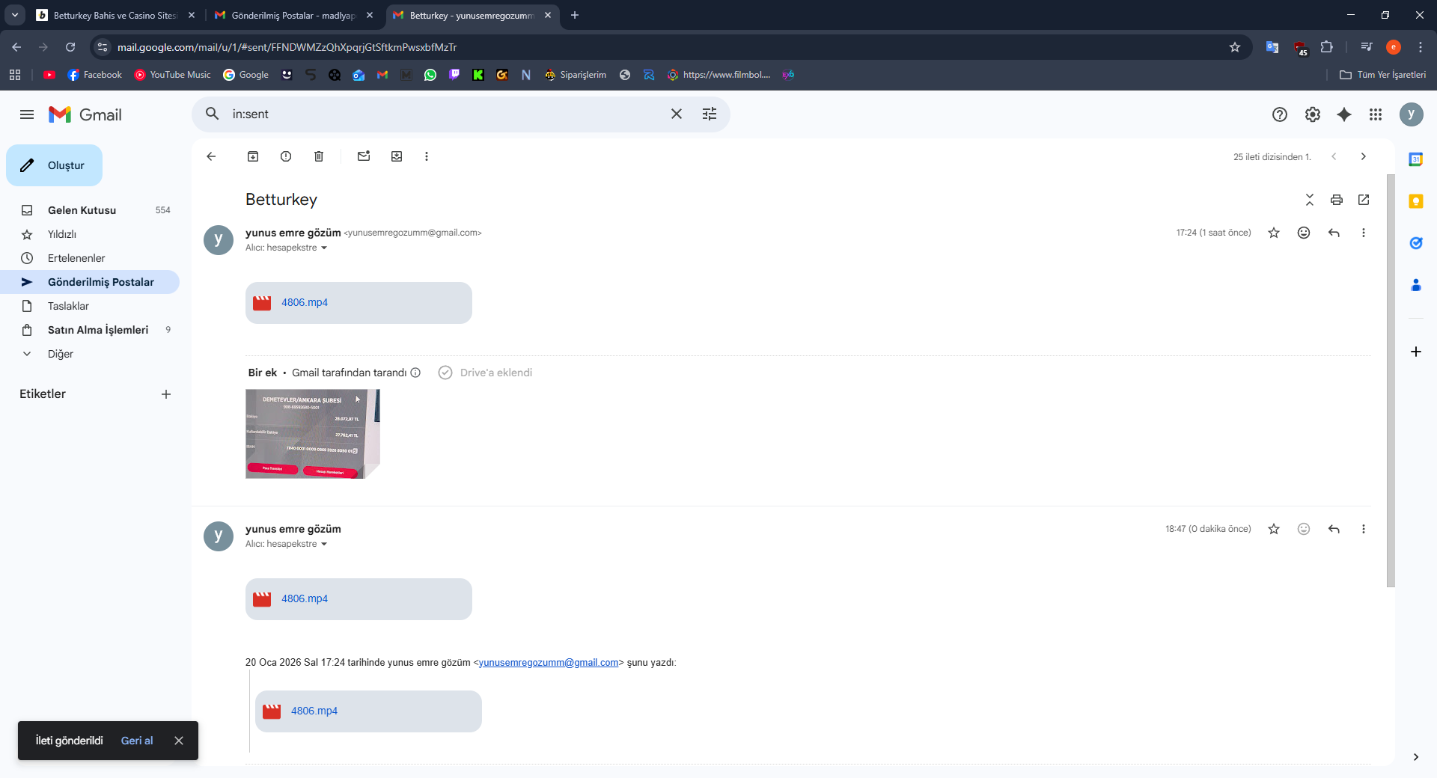Screen dimensions: 1437x778
Task: Click the Oluştur compose button
Action: [54, 165]
